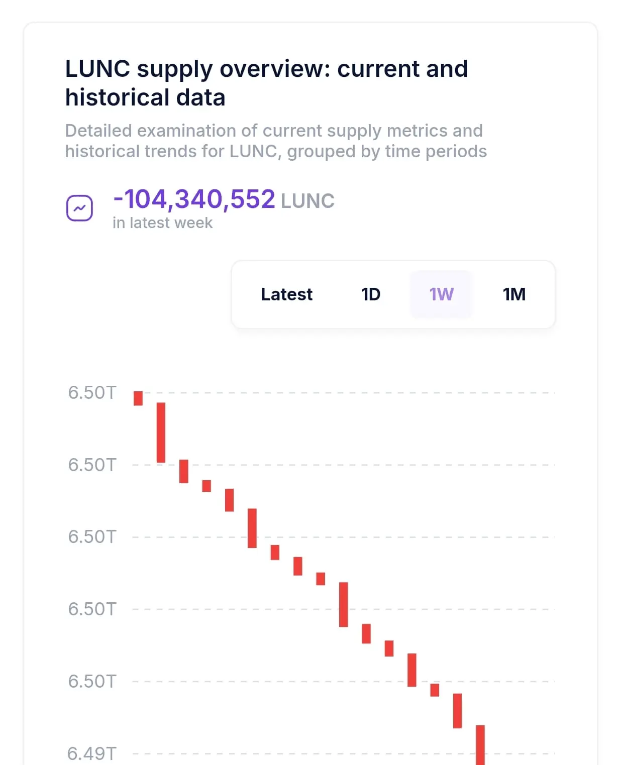Click the third red candle bar

coord(184,471)
